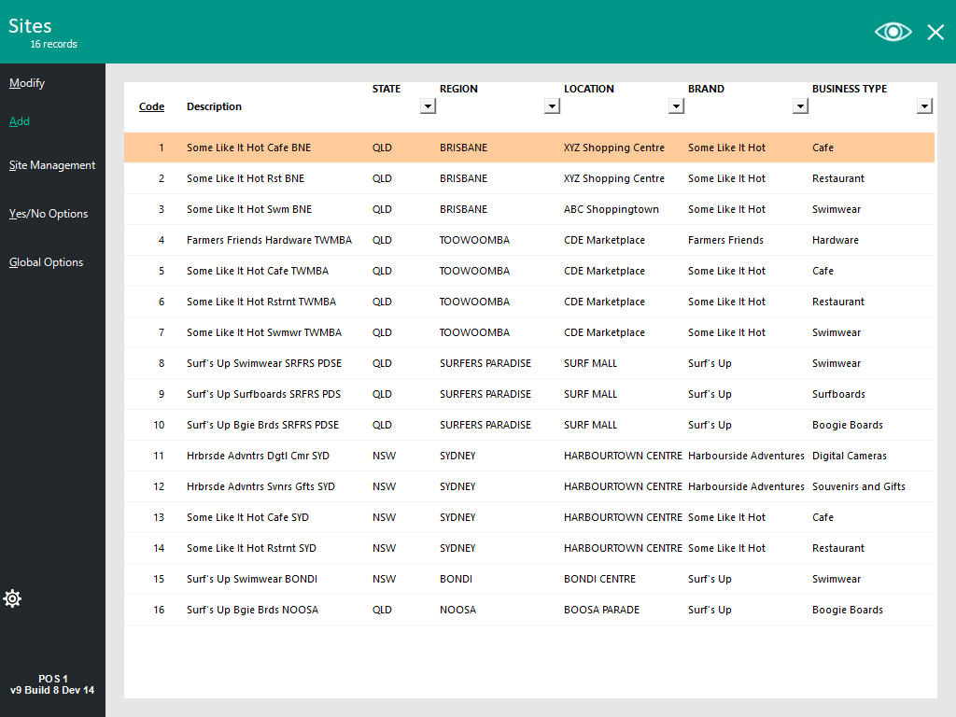Select Surf's Up Bgie Brds NOOSA row

tap(252, 610)
